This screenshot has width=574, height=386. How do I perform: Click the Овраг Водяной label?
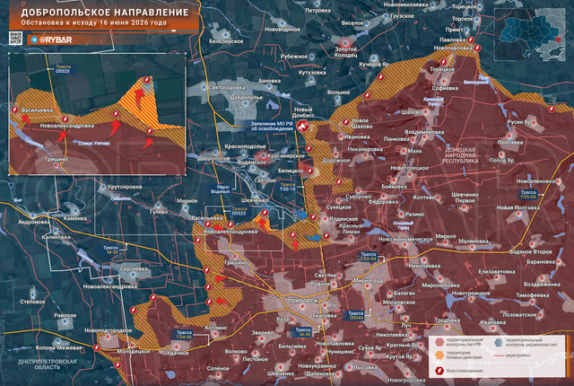coord(222,189)
